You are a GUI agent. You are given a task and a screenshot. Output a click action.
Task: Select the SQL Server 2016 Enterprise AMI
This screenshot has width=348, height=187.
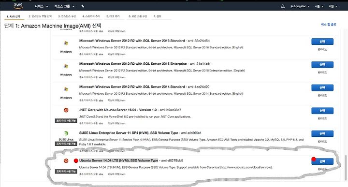(322, 65)
